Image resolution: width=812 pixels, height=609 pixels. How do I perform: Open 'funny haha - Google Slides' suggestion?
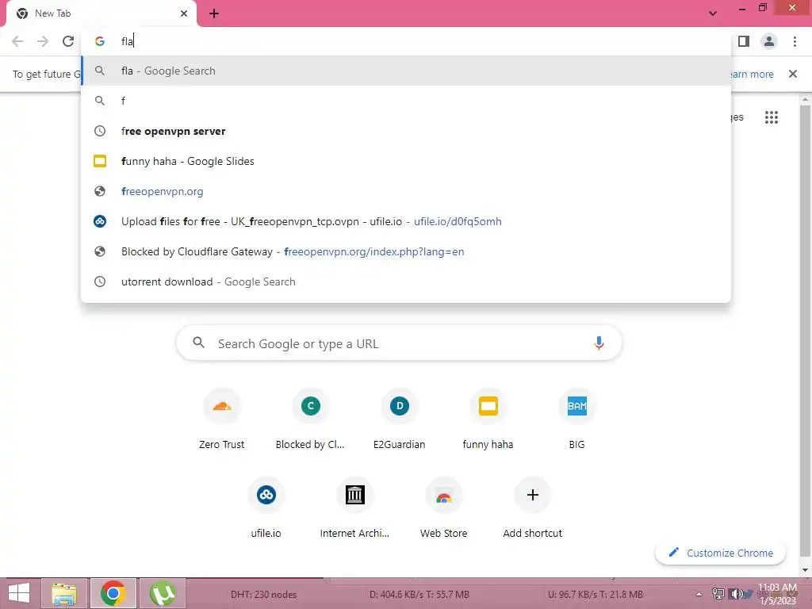coord(406,161)
